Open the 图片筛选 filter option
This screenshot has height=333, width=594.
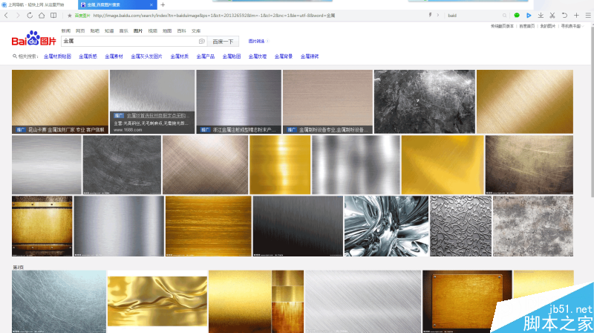click(x=256, y=41)
